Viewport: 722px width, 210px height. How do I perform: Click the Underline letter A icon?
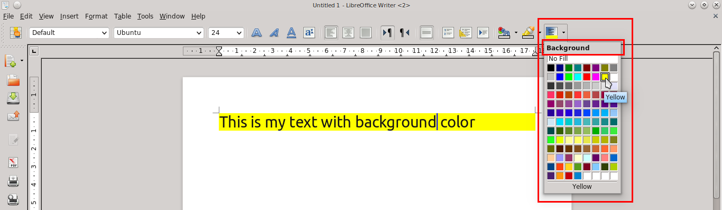[x=291, y=33]
